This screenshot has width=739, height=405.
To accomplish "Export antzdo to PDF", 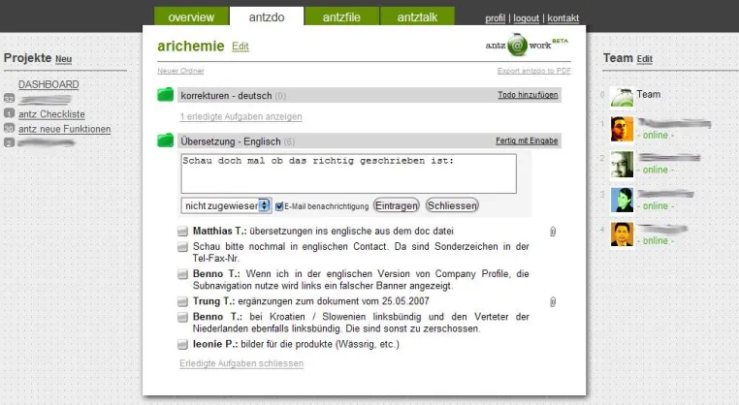I will click(x=534, y=71).
